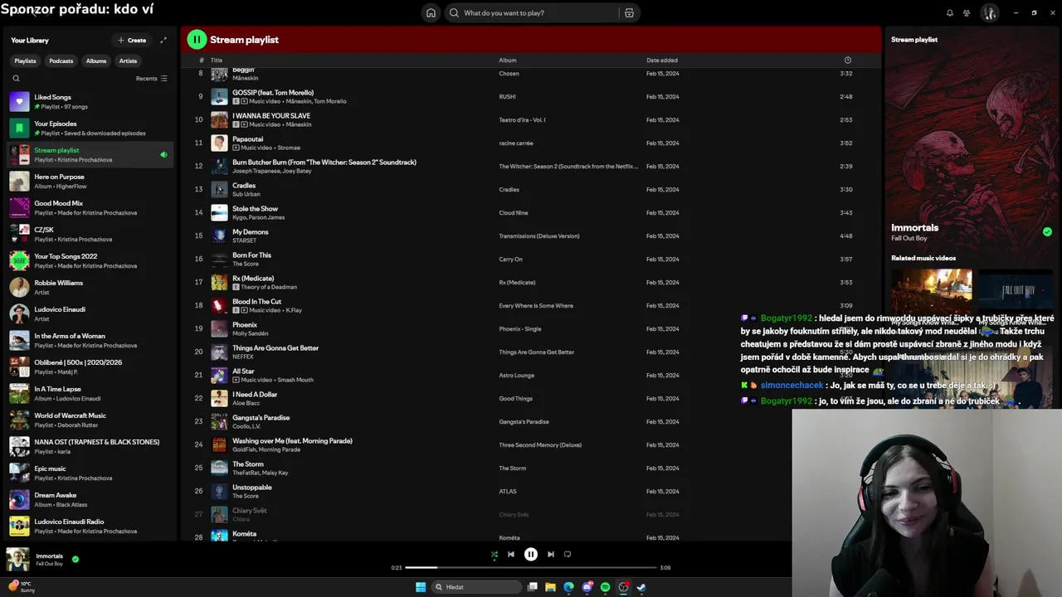The width and height of the screenshot is (1062, 597).
Task: Sort tracks by Date added column
Action: (662, 60)
